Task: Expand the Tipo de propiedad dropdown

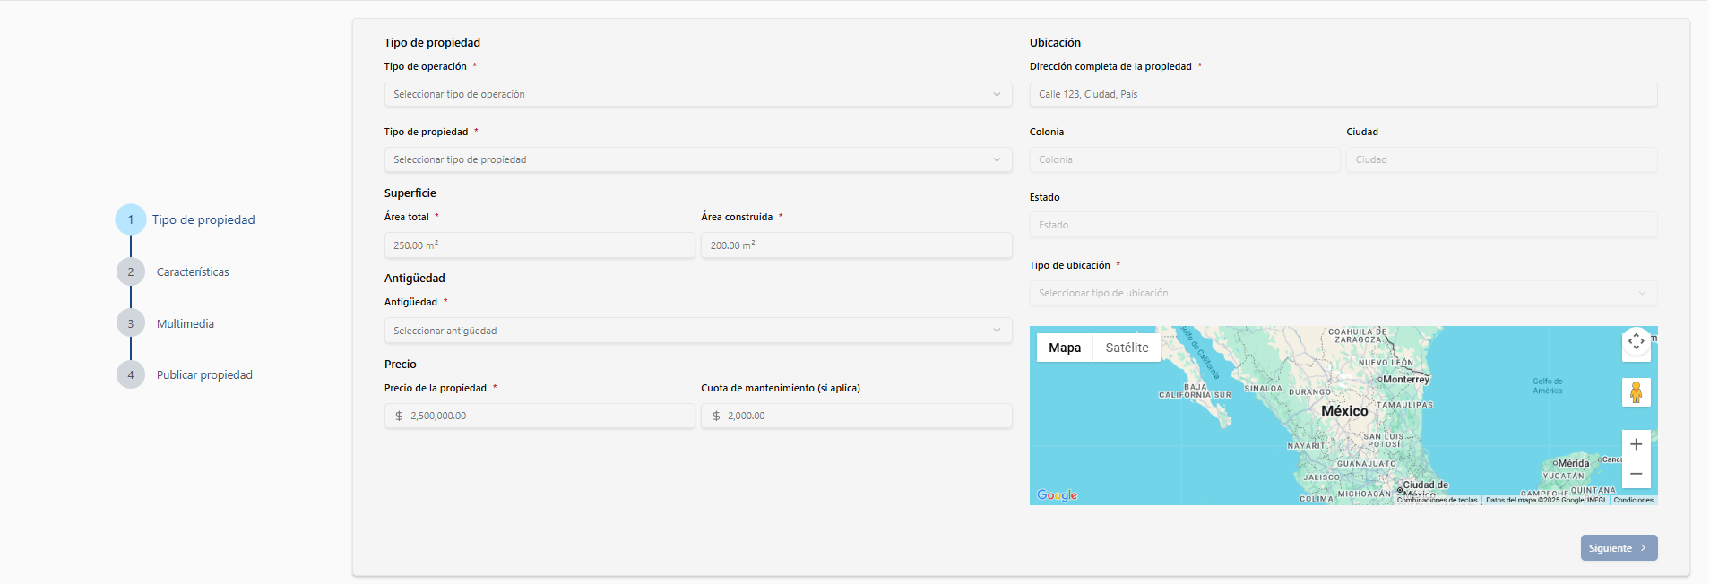Action: [697, 159]
